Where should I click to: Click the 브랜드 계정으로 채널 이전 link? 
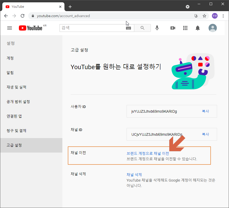(x=148, y=153)
